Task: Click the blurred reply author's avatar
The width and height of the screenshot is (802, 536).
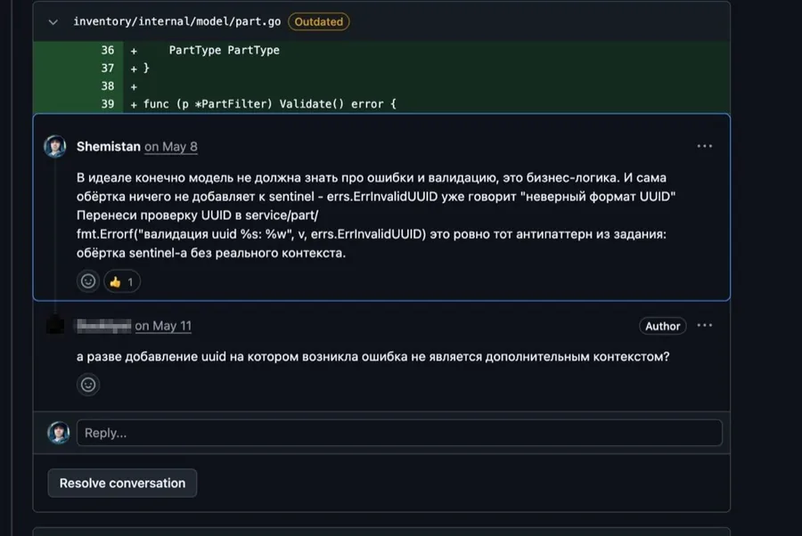Action: (x=55, y=326)
